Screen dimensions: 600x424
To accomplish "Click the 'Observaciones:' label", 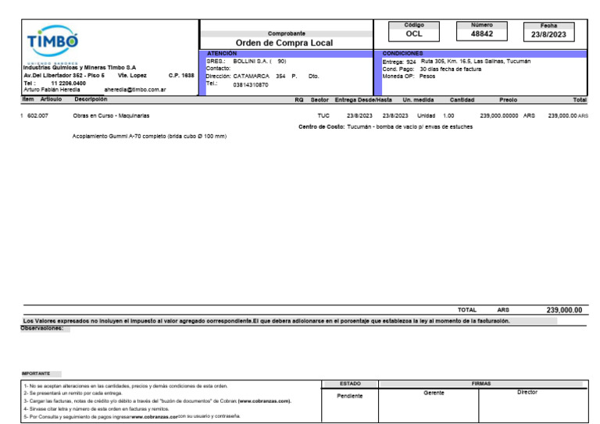I will pyautogui.click(x=41, y=329).
